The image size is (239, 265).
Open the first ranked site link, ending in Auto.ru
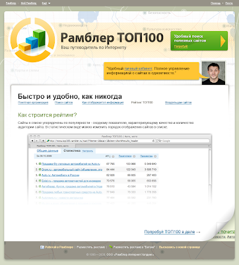click(x=71, y=164)
